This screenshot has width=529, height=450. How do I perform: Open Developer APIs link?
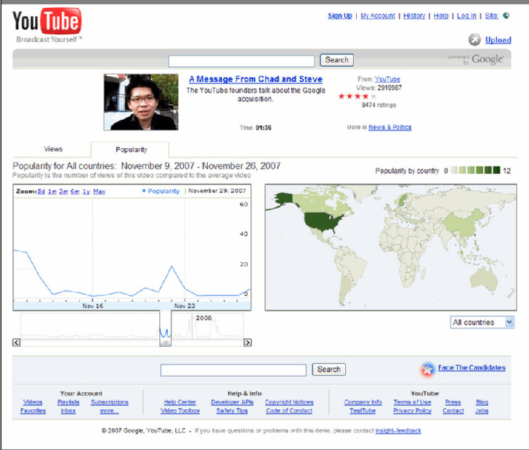point(232,402)
